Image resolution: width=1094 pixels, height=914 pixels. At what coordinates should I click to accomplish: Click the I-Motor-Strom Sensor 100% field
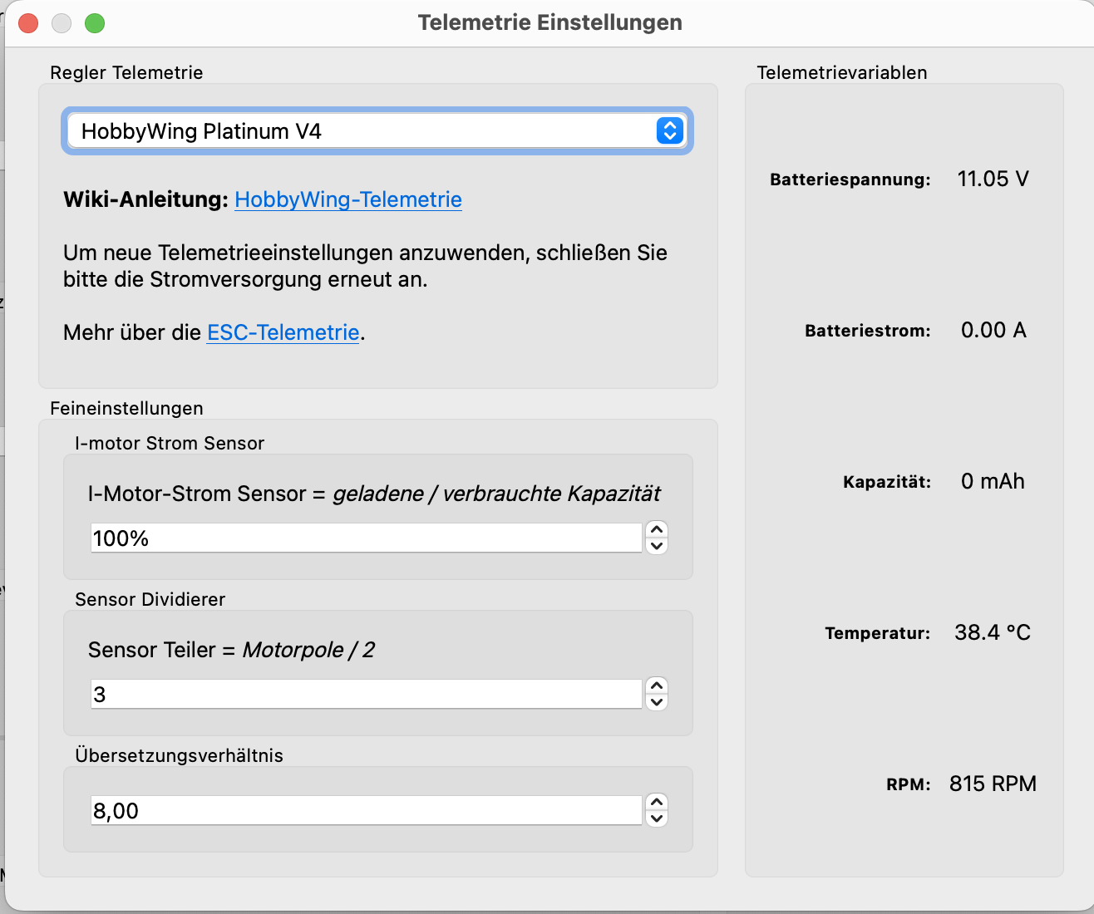tap(366, 538)
